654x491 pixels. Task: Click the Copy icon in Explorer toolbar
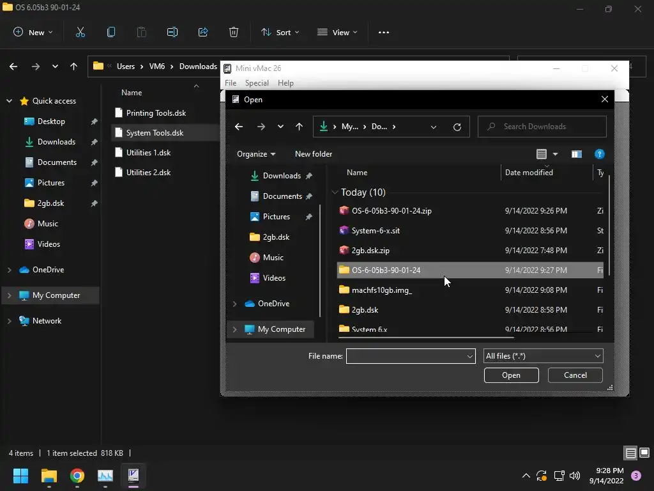pos(111,32)
